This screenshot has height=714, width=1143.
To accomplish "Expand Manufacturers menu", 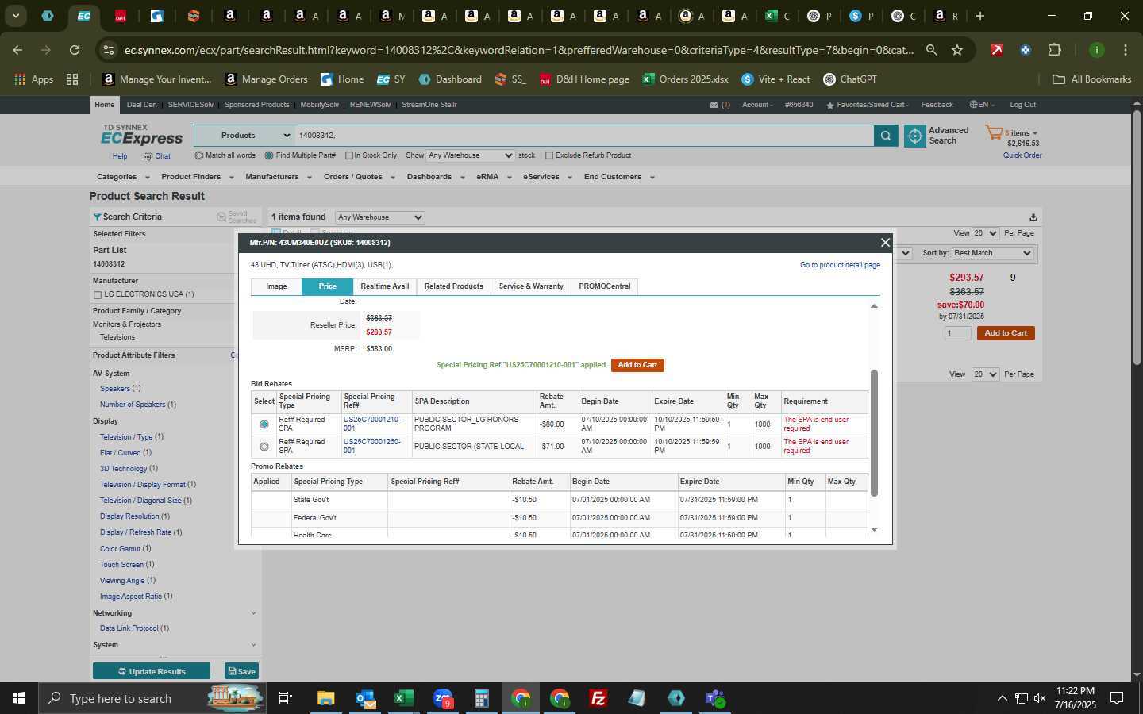I will [278, 177].
